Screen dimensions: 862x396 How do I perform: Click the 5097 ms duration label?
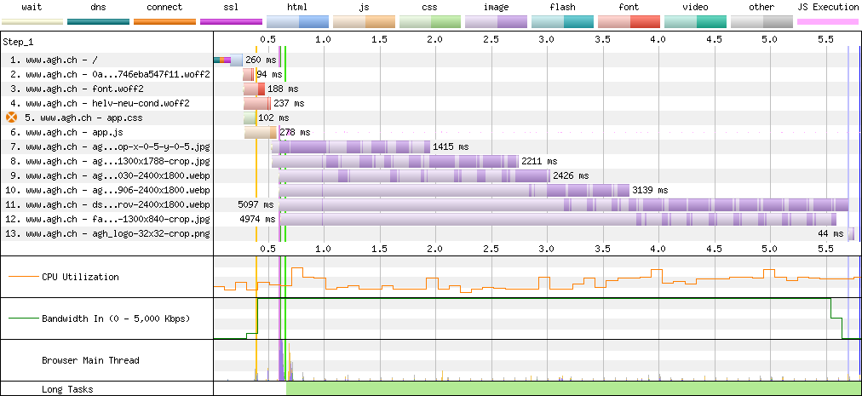256,204
